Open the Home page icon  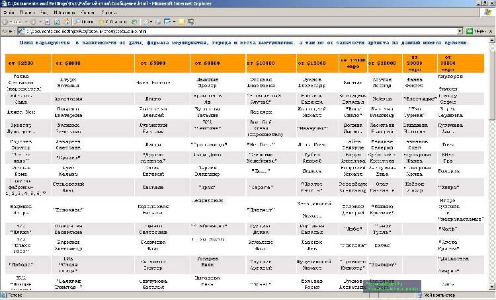tap(66, 22)
